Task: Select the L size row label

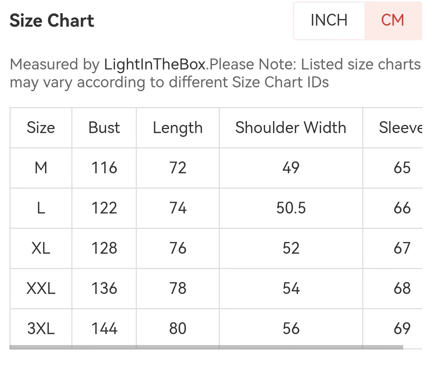Action: [x=41, y=208]
